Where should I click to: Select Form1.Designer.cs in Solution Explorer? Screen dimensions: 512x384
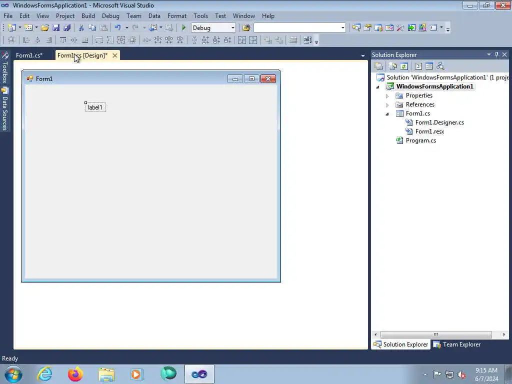click(x=439, y=122)
